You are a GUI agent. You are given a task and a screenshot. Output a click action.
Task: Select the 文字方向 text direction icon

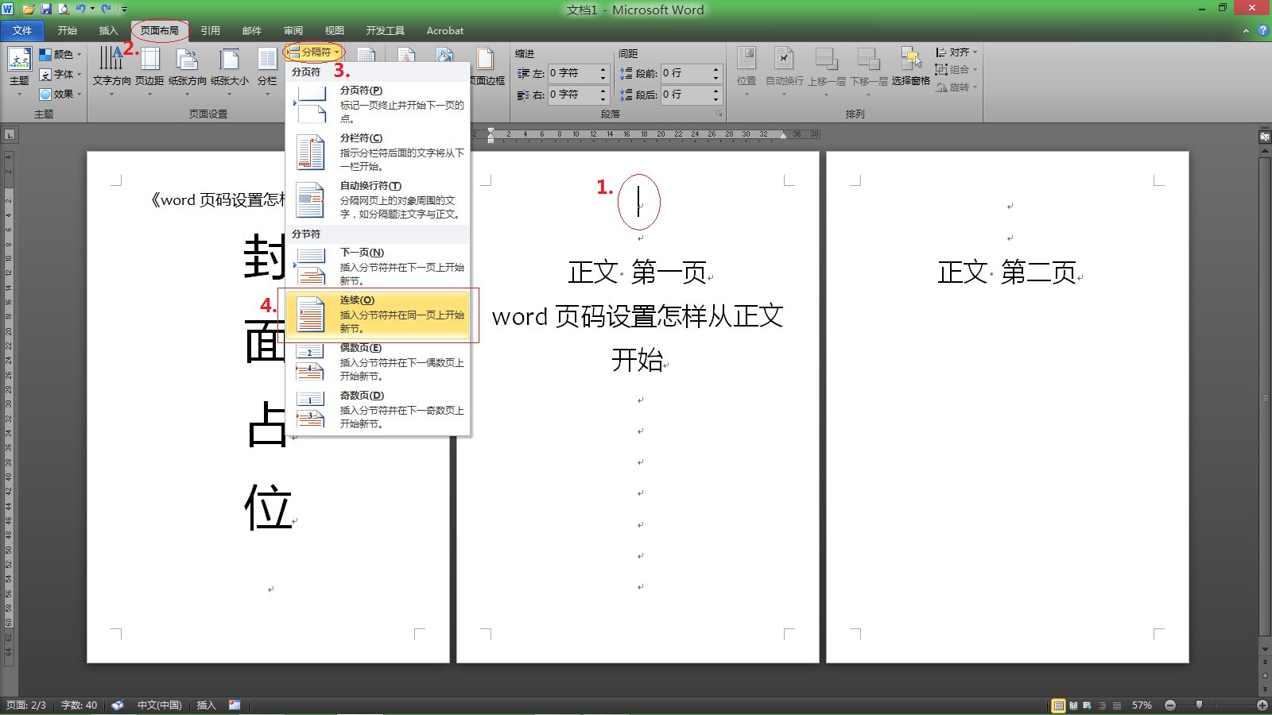click(x=112, y=68)
